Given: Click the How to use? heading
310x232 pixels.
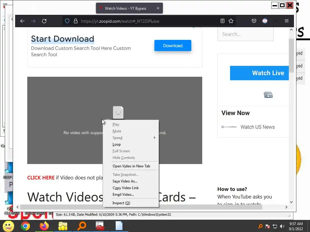Looking at the screenshot, I should pyautogui.click(x=232, y=189).
